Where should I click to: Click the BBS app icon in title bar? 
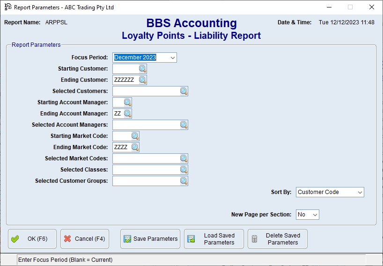click(8, 7)
